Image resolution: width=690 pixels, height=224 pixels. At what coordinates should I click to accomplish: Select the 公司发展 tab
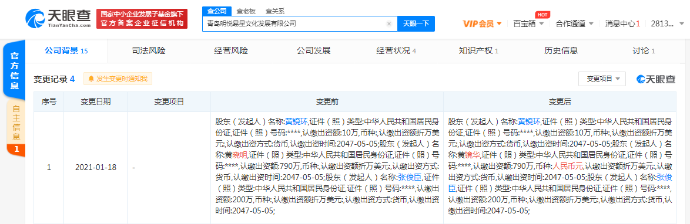tap(313, 50)
